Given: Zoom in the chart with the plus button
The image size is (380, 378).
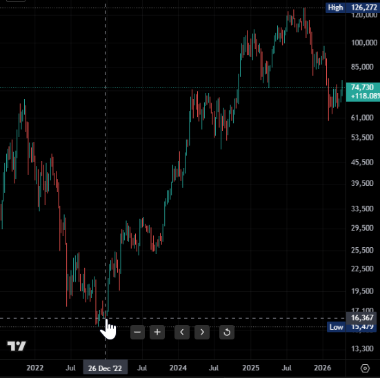Looking at the screenshot, I should (x=157, y=332).
